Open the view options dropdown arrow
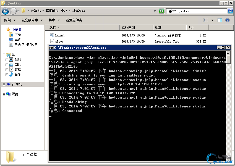Image resolution: width=235 pixels, height=166 pixels. (x=212, y=20)
